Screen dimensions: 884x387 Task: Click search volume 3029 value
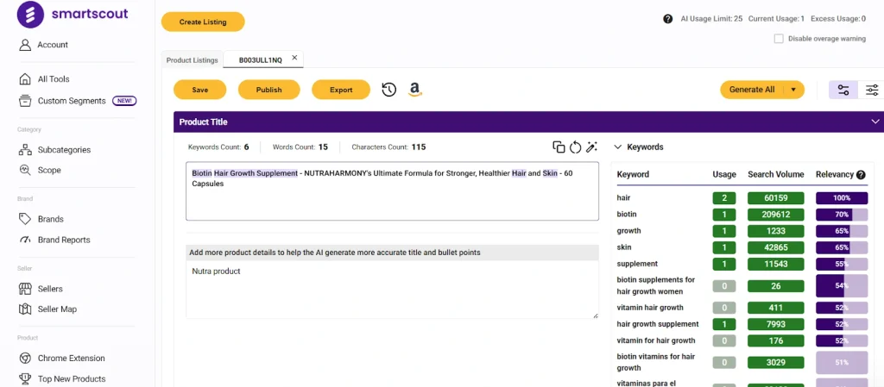tap(776, 362)
